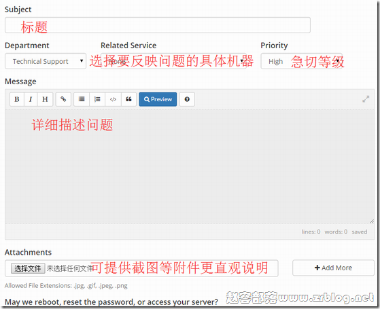Insert code block with code icon
The image size is (380, 309).
[x=113, y=99]
